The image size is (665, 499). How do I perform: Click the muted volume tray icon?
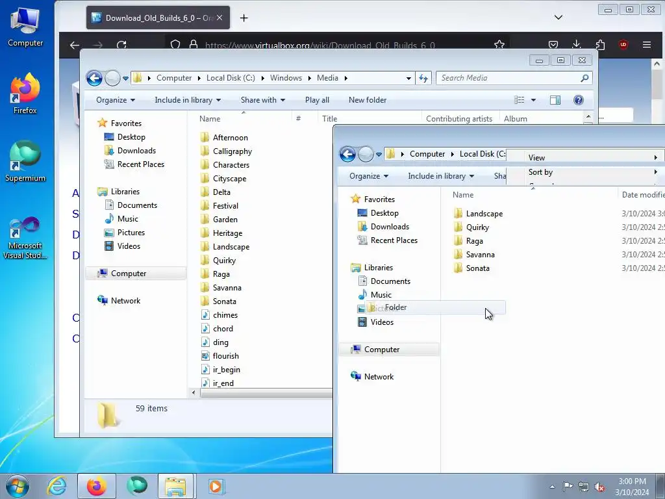[599, 487]
